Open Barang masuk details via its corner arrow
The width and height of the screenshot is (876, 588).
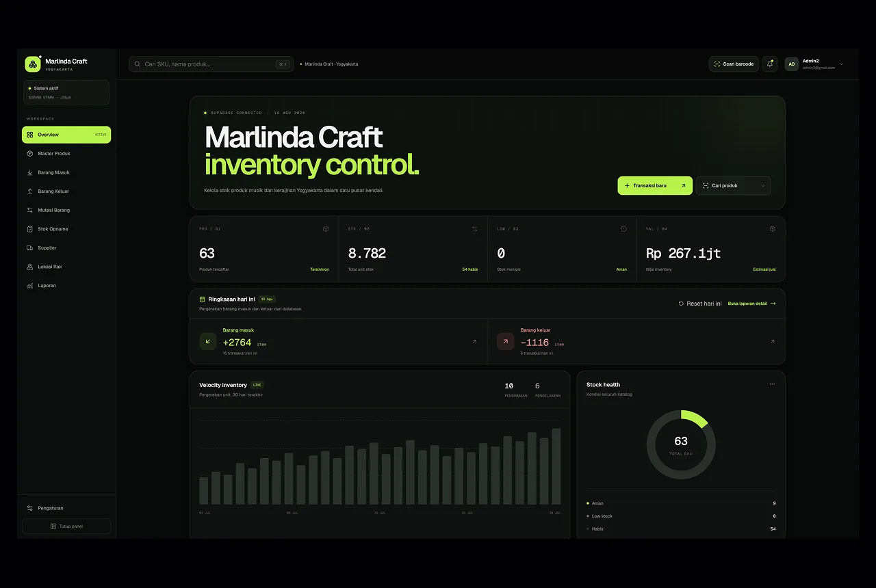click(x=474, y=341)
